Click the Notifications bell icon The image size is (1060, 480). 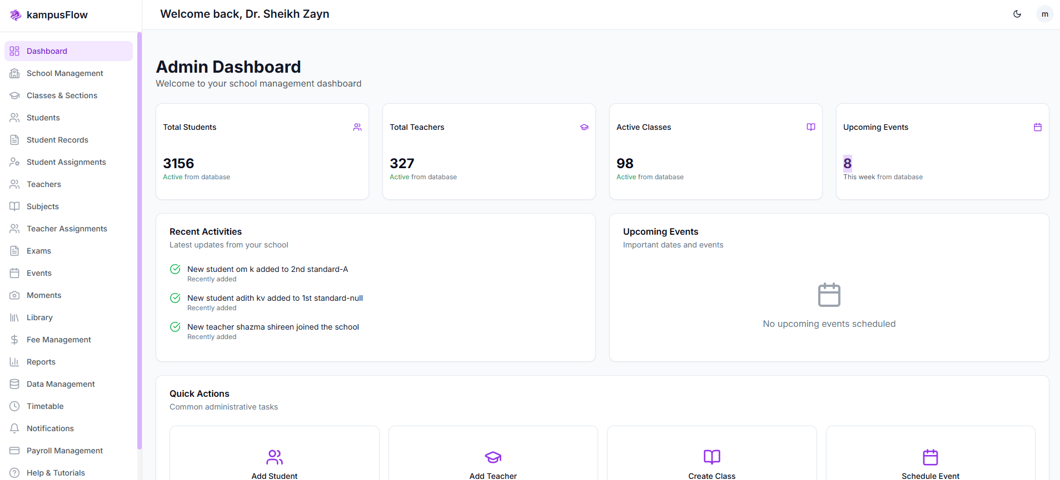click(14, 428)
